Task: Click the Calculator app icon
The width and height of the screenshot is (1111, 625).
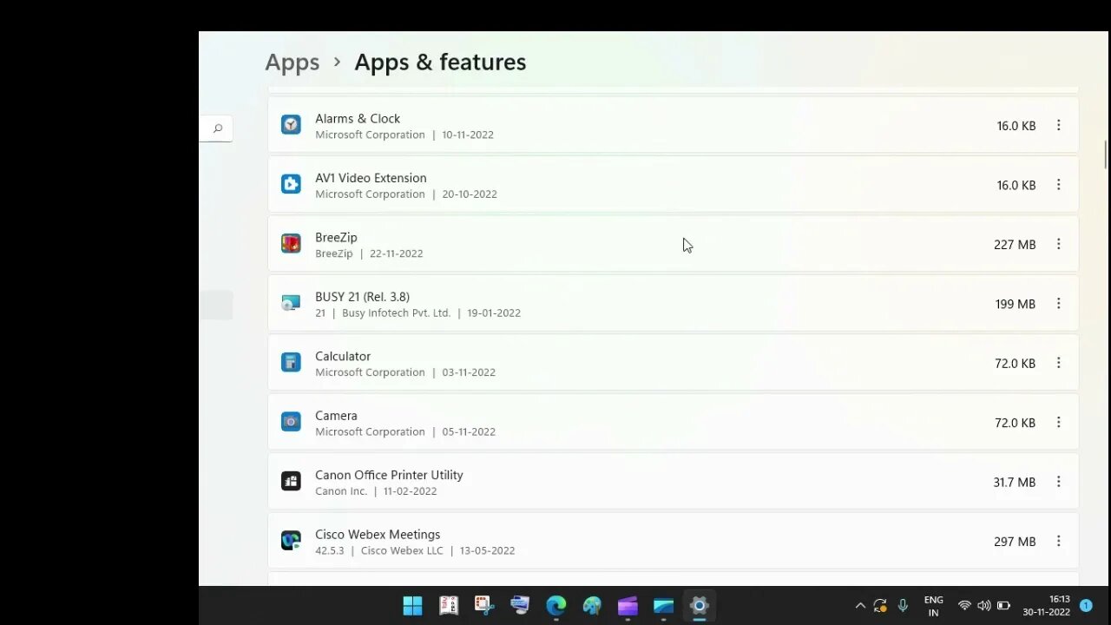Action: [291, 363]
